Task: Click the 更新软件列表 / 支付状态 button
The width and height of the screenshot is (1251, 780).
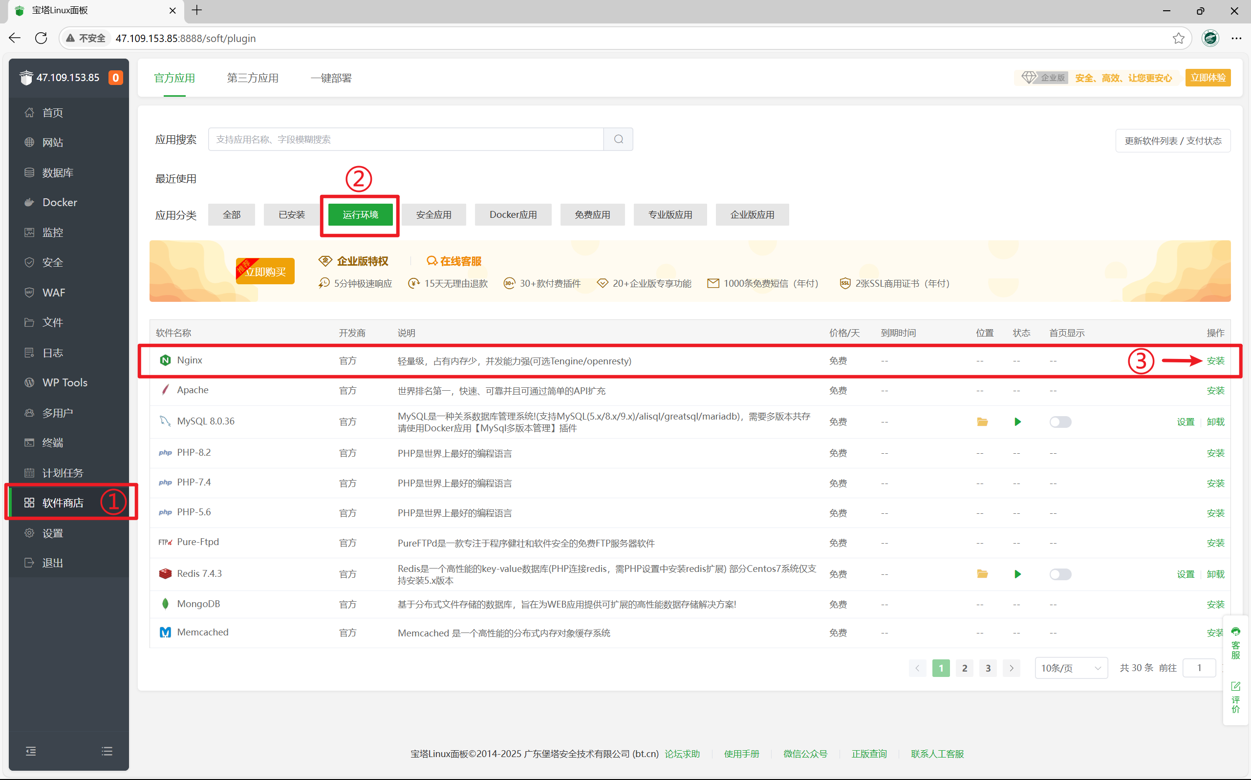Action: (1172, 141)
